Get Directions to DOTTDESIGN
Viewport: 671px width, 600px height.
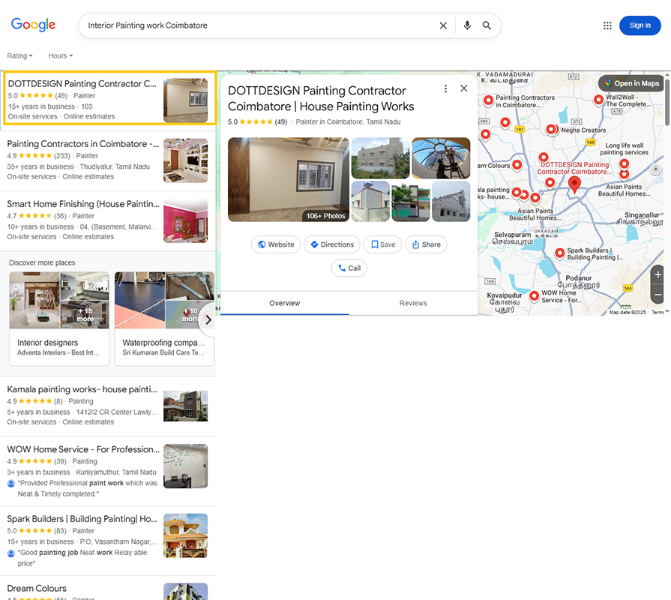pyautogui.click(x=331, y=244)
